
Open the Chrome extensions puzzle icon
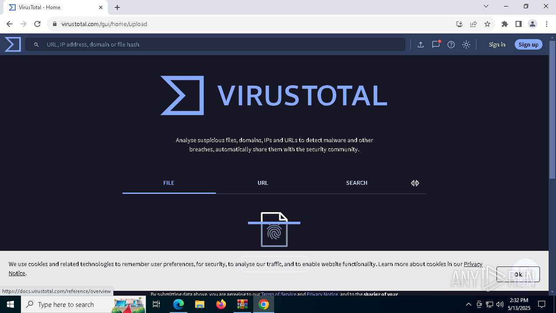(504, 24)
